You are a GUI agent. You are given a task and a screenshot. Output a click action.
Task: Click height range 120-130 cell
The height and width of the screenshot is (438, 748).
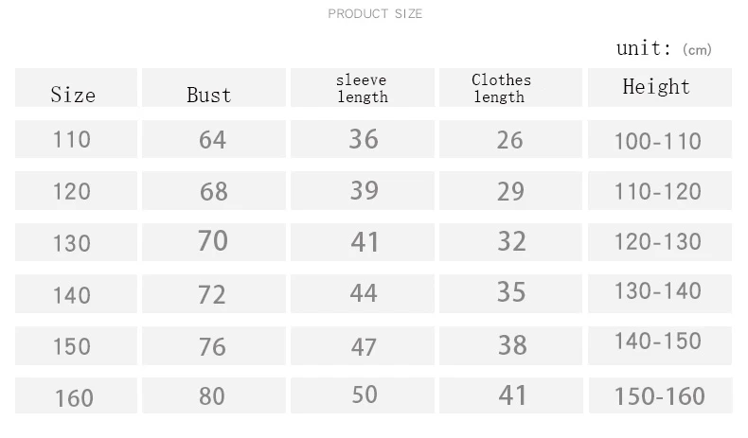[x=660, y=242]
